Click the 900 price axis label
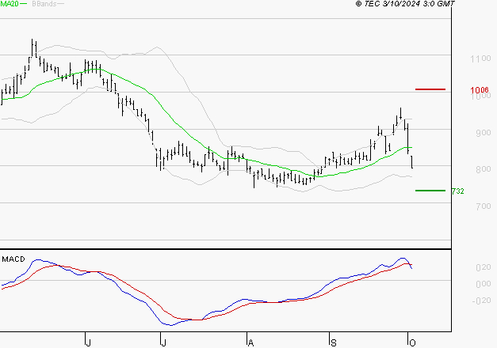 [483, 133]
